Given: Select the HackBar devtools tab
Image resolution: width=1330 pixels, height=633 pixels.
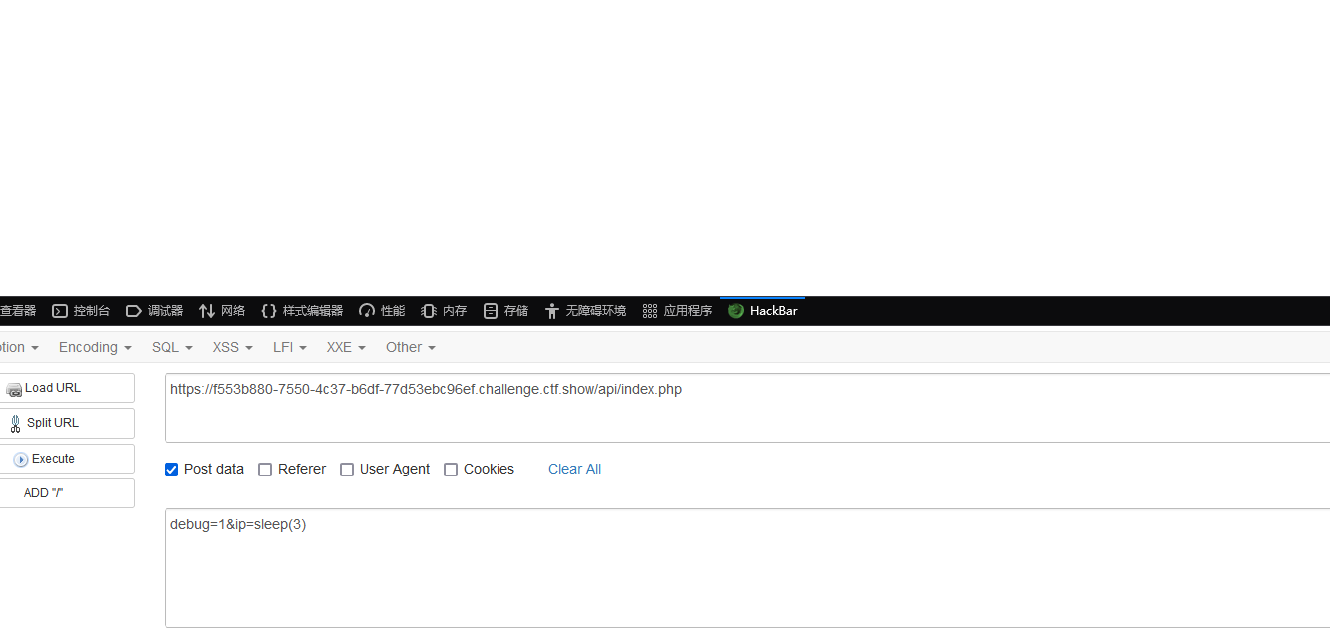Looking at the screenshot, I should pos(762,311).
